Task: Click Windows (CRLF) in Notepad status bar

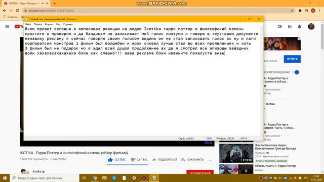Action: click(x=225, y=139)
